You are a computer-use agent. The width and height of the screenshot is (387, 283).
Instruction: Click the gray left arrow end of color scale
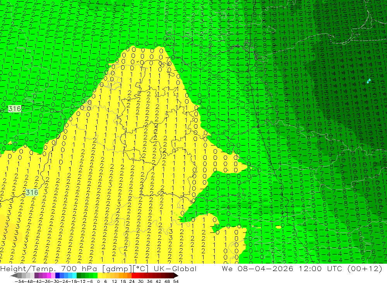[x=14, y=276]
